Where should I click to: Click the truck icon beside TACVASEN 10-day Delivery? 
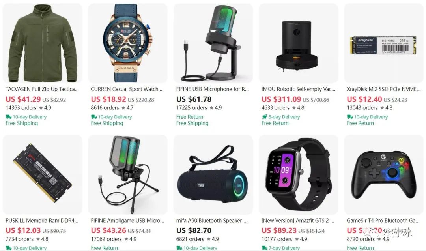tap(8, 117)
